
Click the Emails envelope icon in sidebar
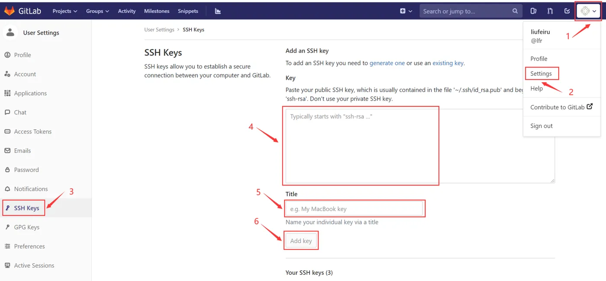tap(7, 150)
